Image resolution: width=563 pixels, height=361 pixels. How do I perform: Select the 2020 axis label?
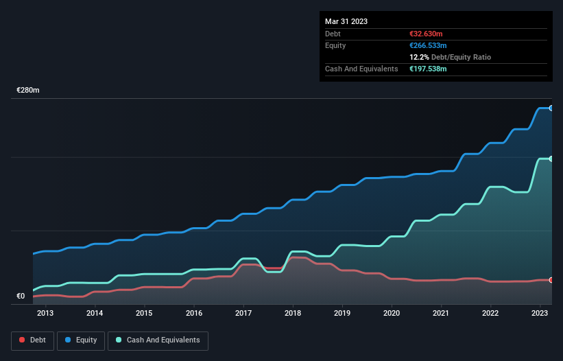[x=392, y=313]
